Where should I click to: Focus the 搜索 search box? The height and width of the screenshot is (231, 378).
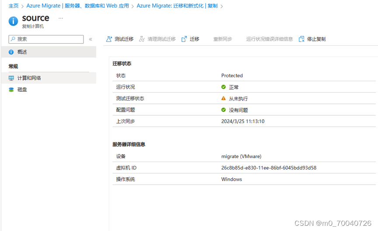46,39
